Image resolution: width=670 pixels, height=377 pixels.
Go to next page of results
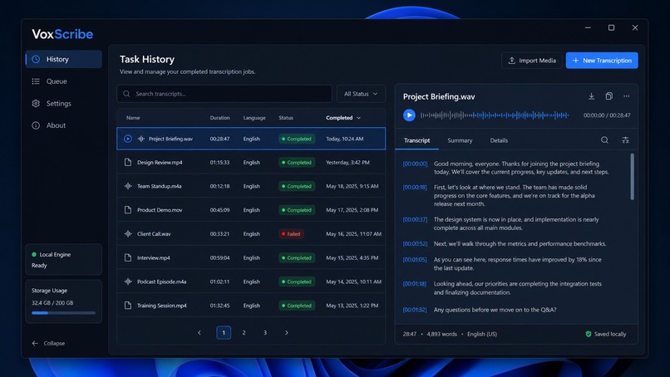coord(286,332)
